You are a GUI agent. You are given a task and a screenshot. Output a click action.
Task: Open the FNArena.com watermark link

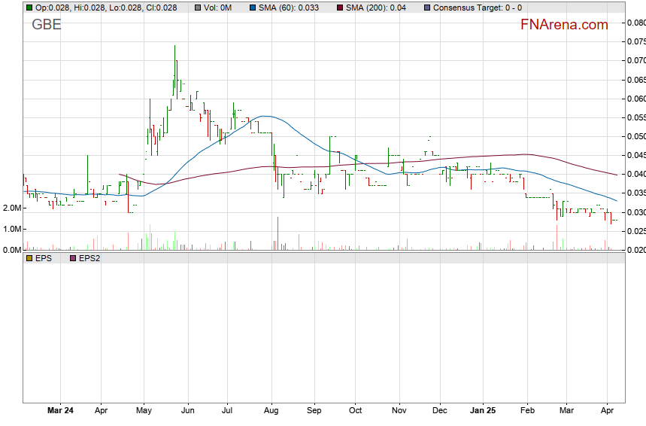[x=563, y=25]
